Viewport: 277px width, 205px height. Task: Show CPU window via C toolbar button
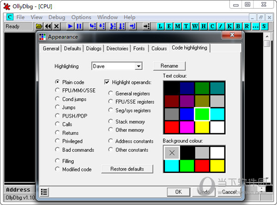coord(212,26)
